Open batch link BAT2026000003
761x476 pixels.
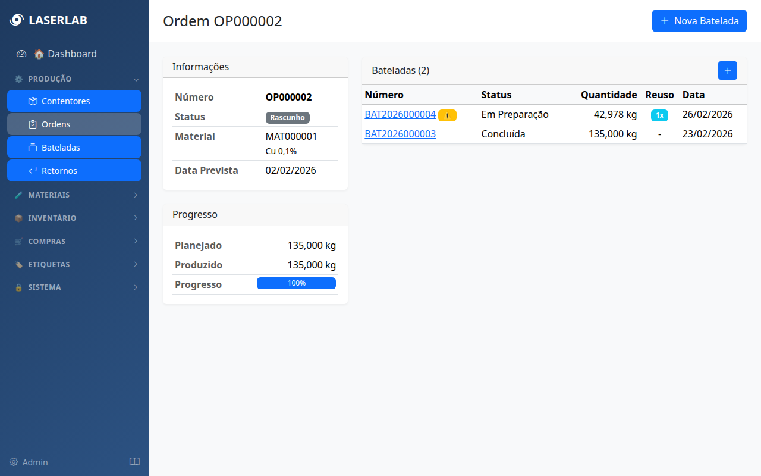click(x=400, y=134)
